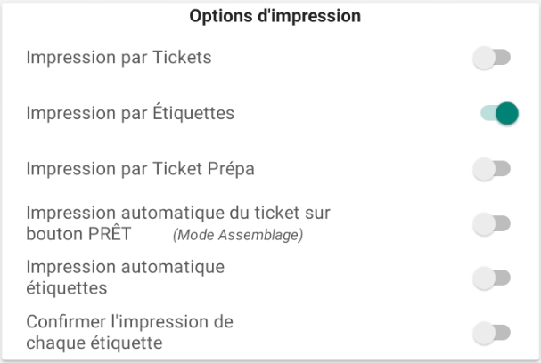Click the word 'Tickets' in first option
Screen dimensions: 541x363
click(x=181, y=59)
